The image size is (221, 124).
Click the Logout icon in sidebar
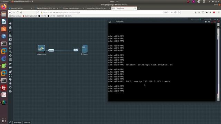pos(10,91)
